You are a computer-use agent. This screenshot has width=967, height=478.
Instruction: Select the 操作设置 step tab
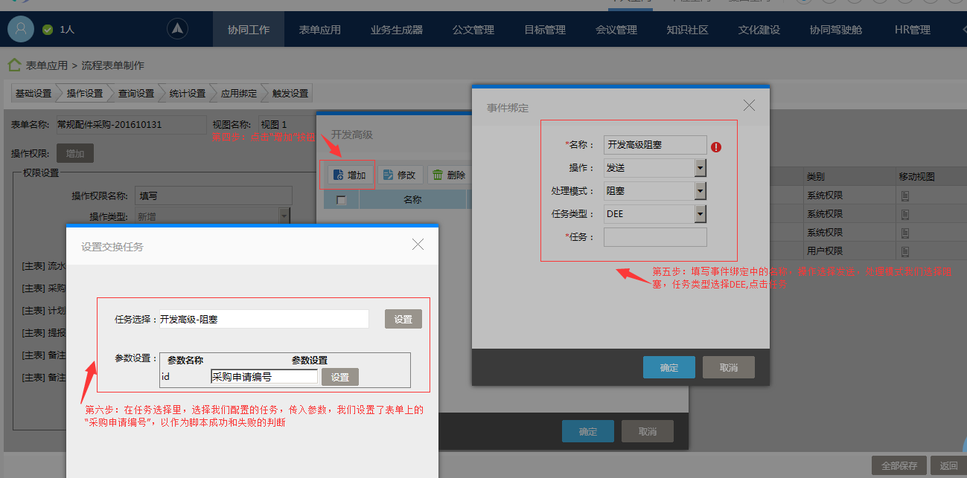(85, 93)
